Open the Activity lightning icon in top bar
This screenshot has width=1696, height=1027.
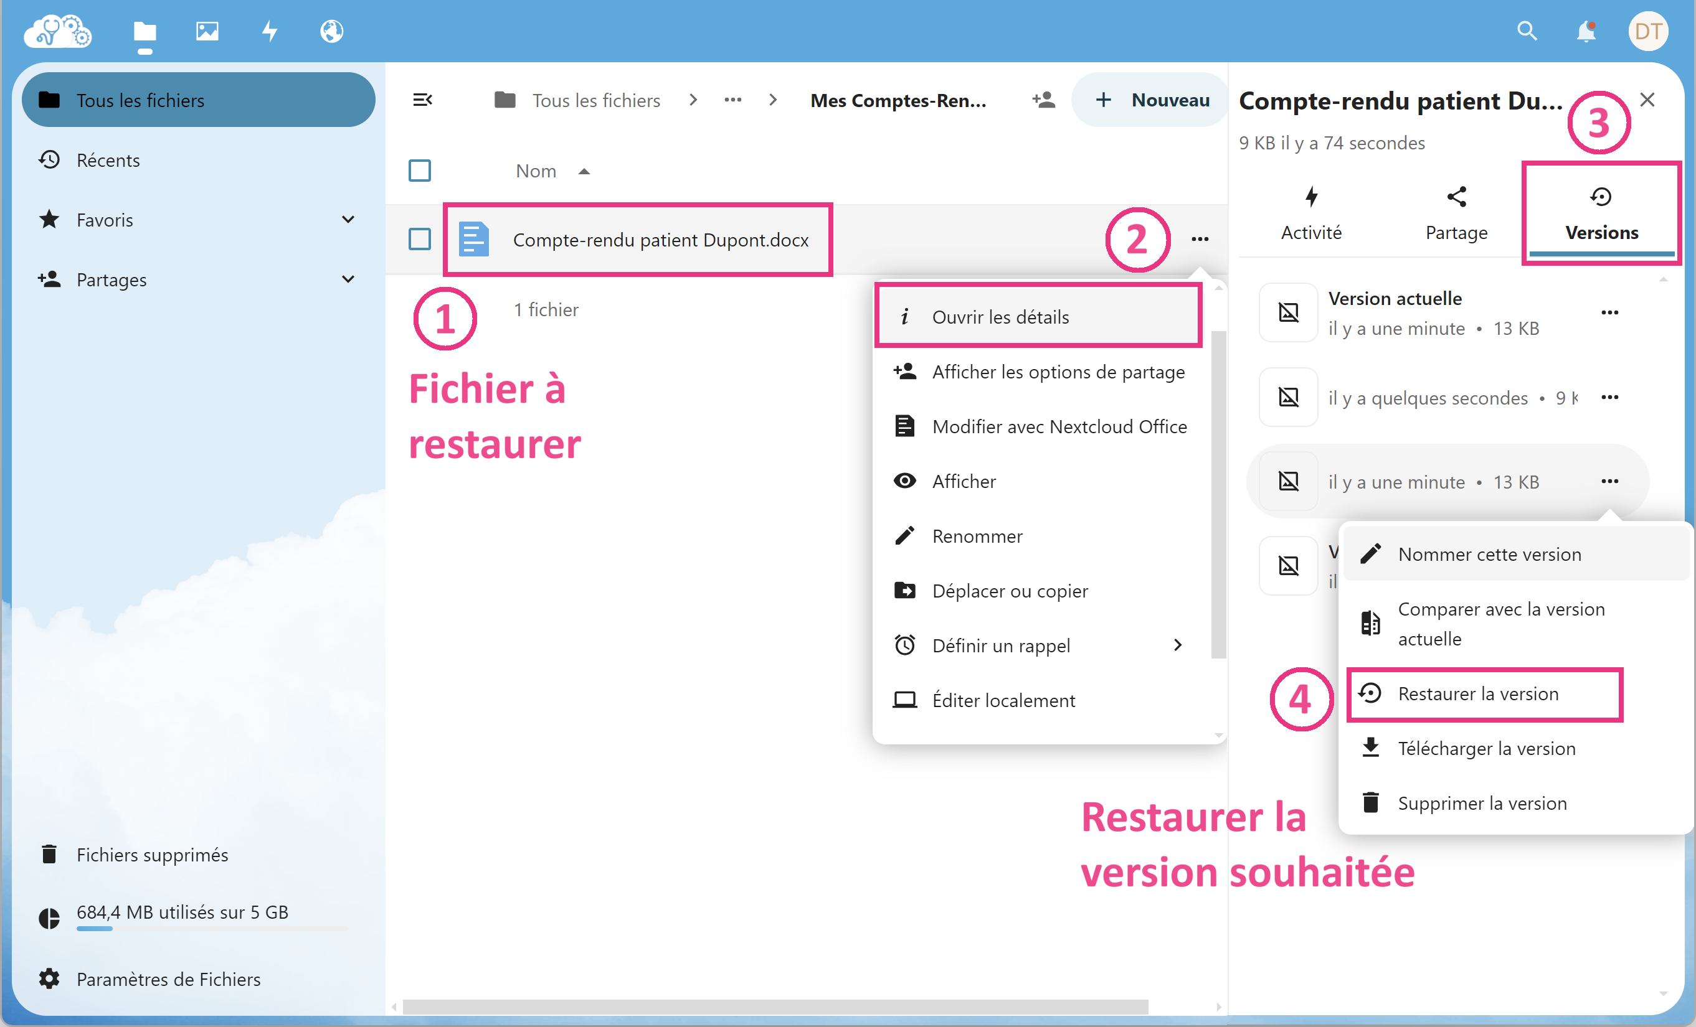click(x=270, y=31)
